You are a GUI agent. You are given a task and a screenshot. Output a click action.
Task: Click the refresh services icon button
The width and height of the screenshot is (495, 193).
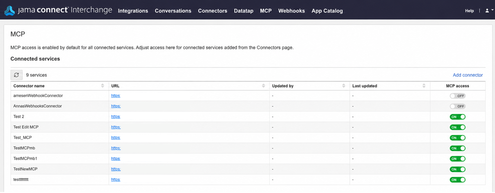pyautogui.click(x=16, y=75)
